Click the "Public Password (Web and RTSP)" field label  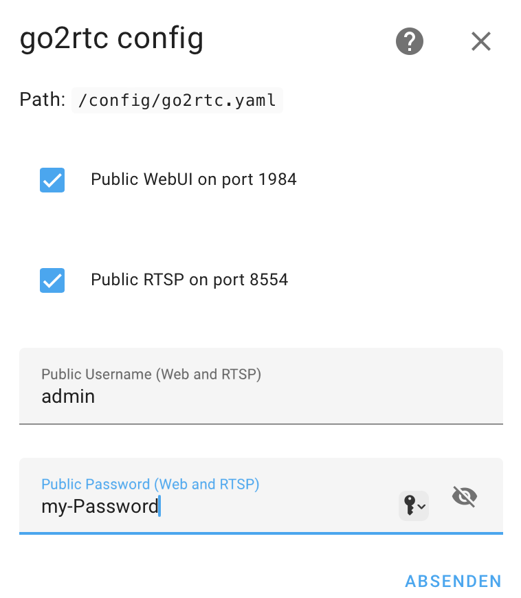click(x=150, y=485)
